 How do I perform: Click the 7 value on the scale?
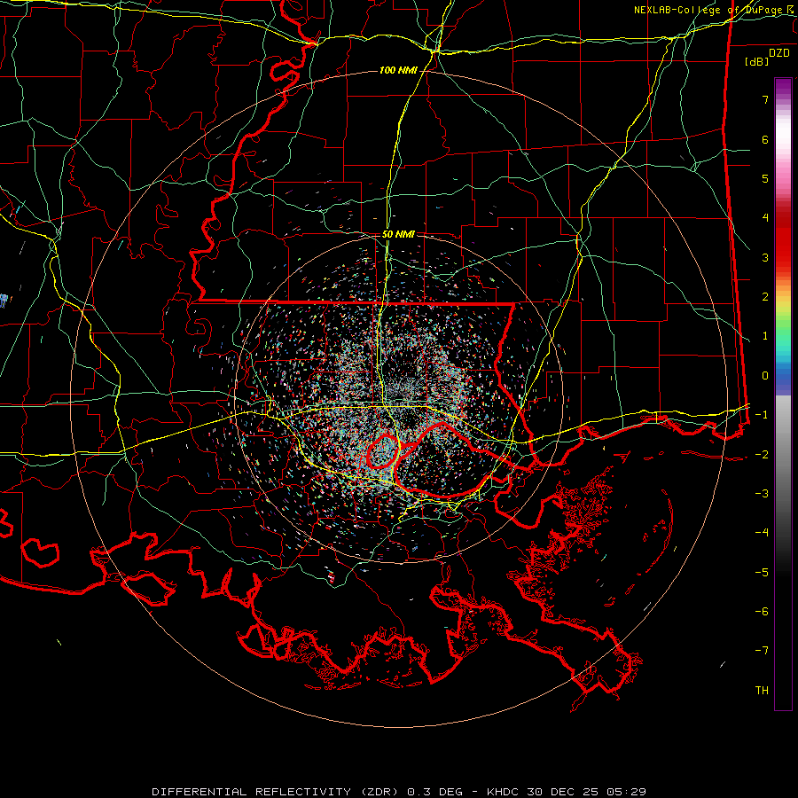tap(765, 99)
